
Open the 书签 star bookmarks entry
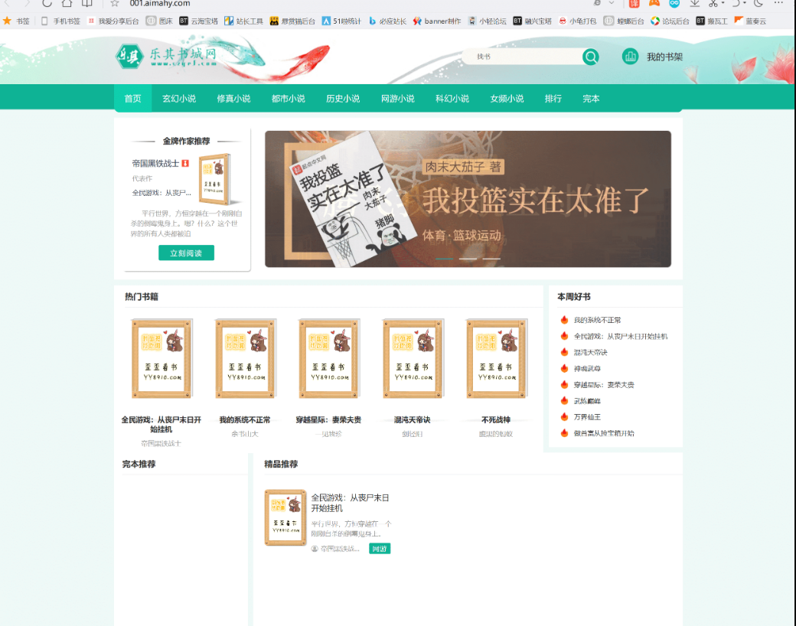click(16, 21)
